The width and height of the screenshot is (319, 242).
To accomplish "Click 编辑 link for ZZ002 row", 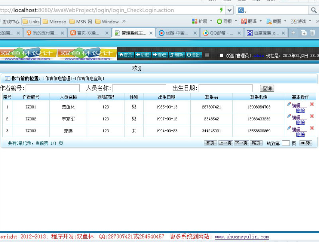I will pyautogui.click(x=296, y=117).
